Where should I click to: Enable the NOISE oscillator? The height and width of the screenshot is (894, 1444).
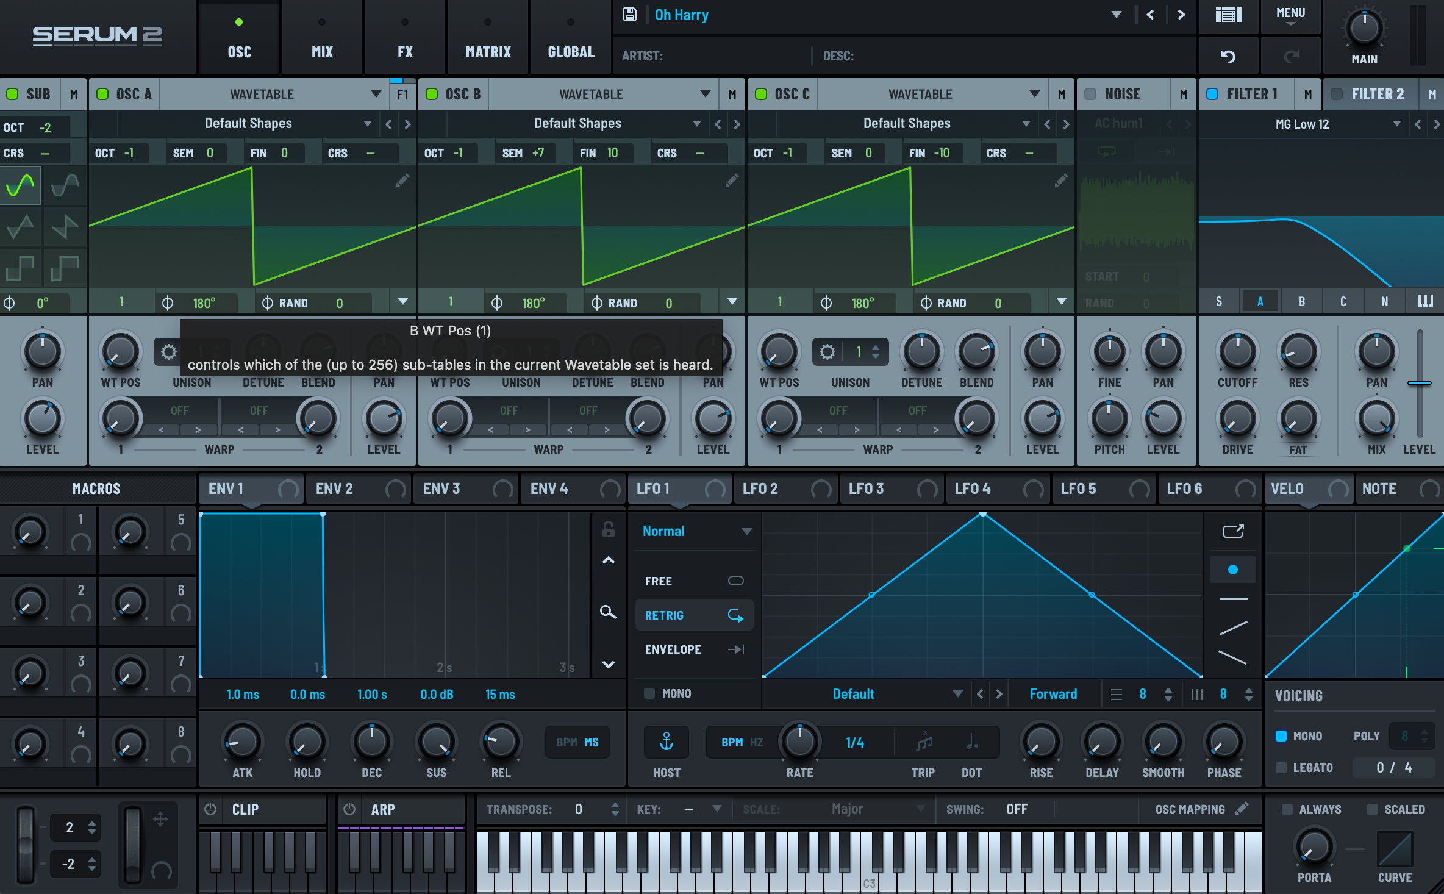(1090, 94)
